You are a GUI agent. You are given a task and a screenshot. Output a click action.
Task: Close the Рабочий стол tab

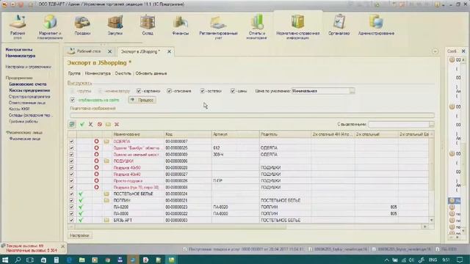pyautogui.click(x=109, y=51)
